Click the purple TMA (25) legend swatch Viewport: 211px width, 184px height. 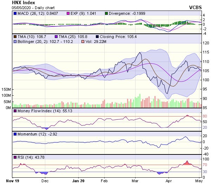[57, 36]
